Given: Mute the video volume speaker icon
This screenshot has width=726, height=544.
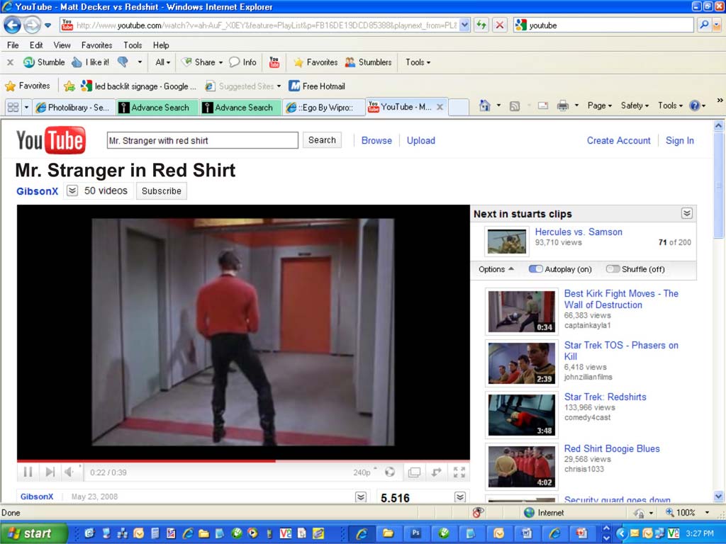Looking at the screenshot, I should [x=69, y=472].
